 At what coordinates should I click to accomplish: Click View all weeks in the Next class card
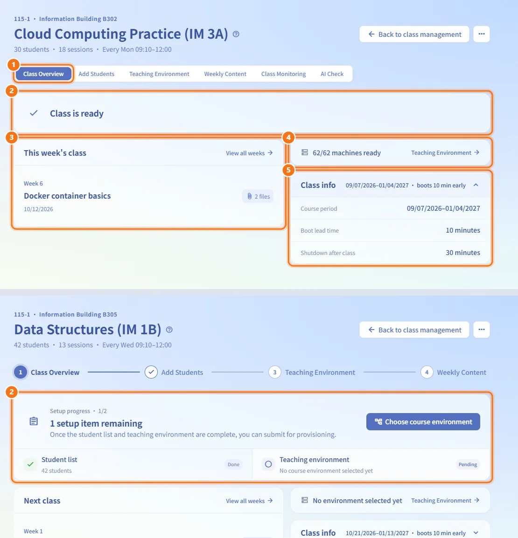coord(249,501)
